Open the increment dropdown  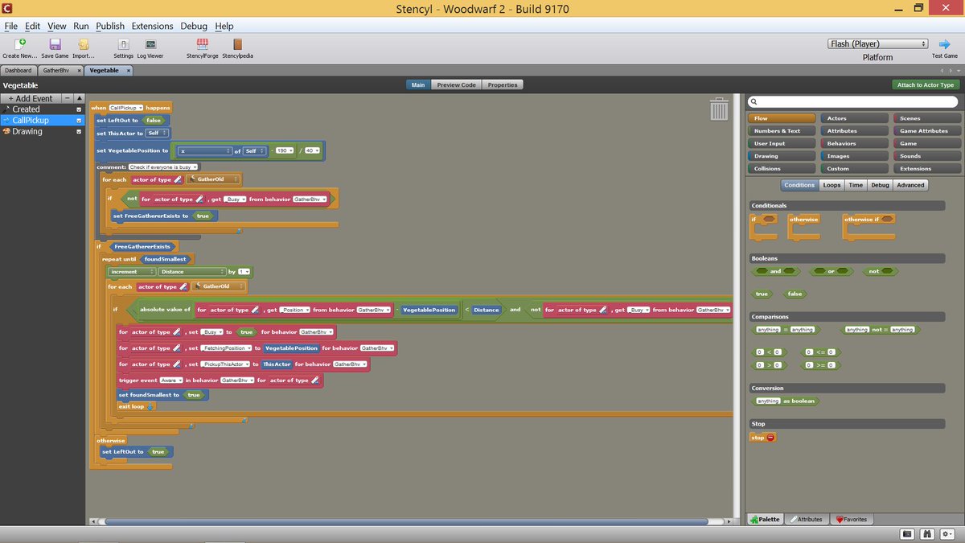133,272
